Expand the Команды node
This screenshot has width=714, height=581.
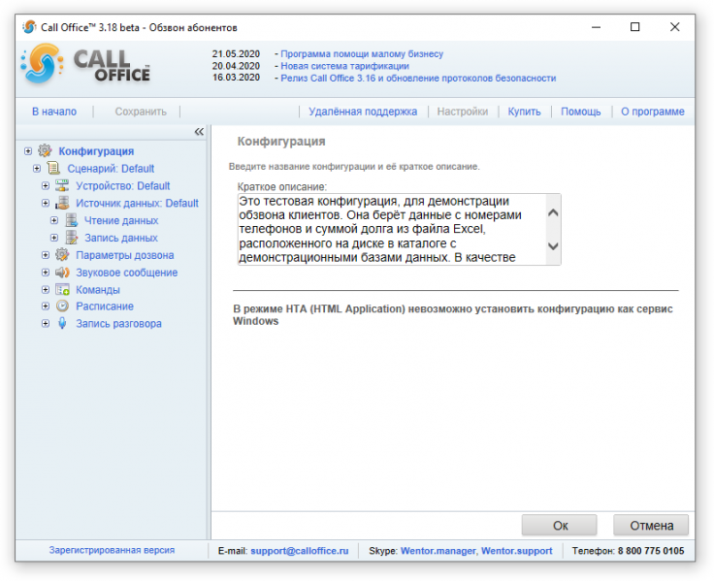tap(46, 290)
